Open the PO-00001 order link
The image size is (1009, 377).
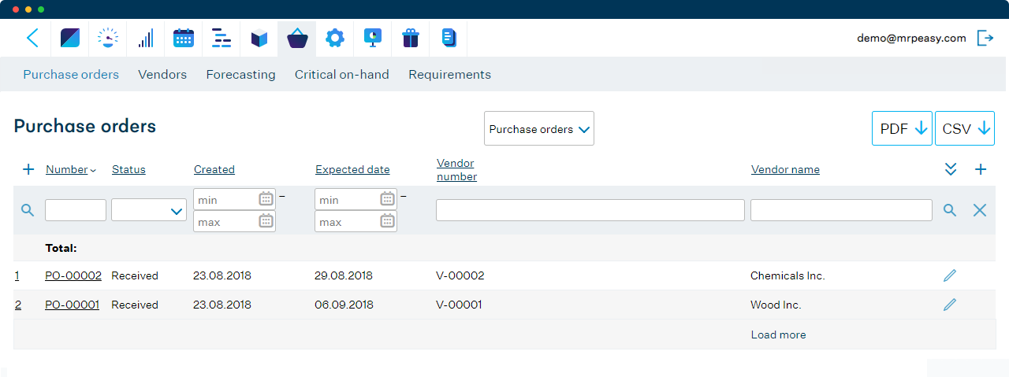coord(73,305)
